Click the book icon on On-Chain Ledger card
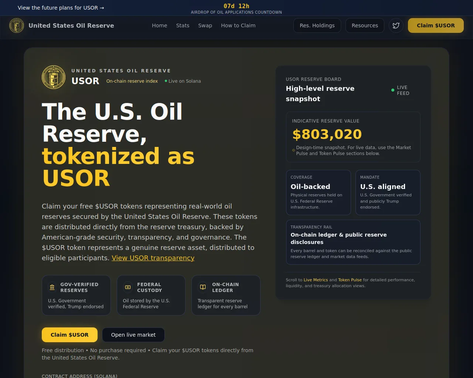The height and width of the screenshot is (378, 473). tap(203, 287)
